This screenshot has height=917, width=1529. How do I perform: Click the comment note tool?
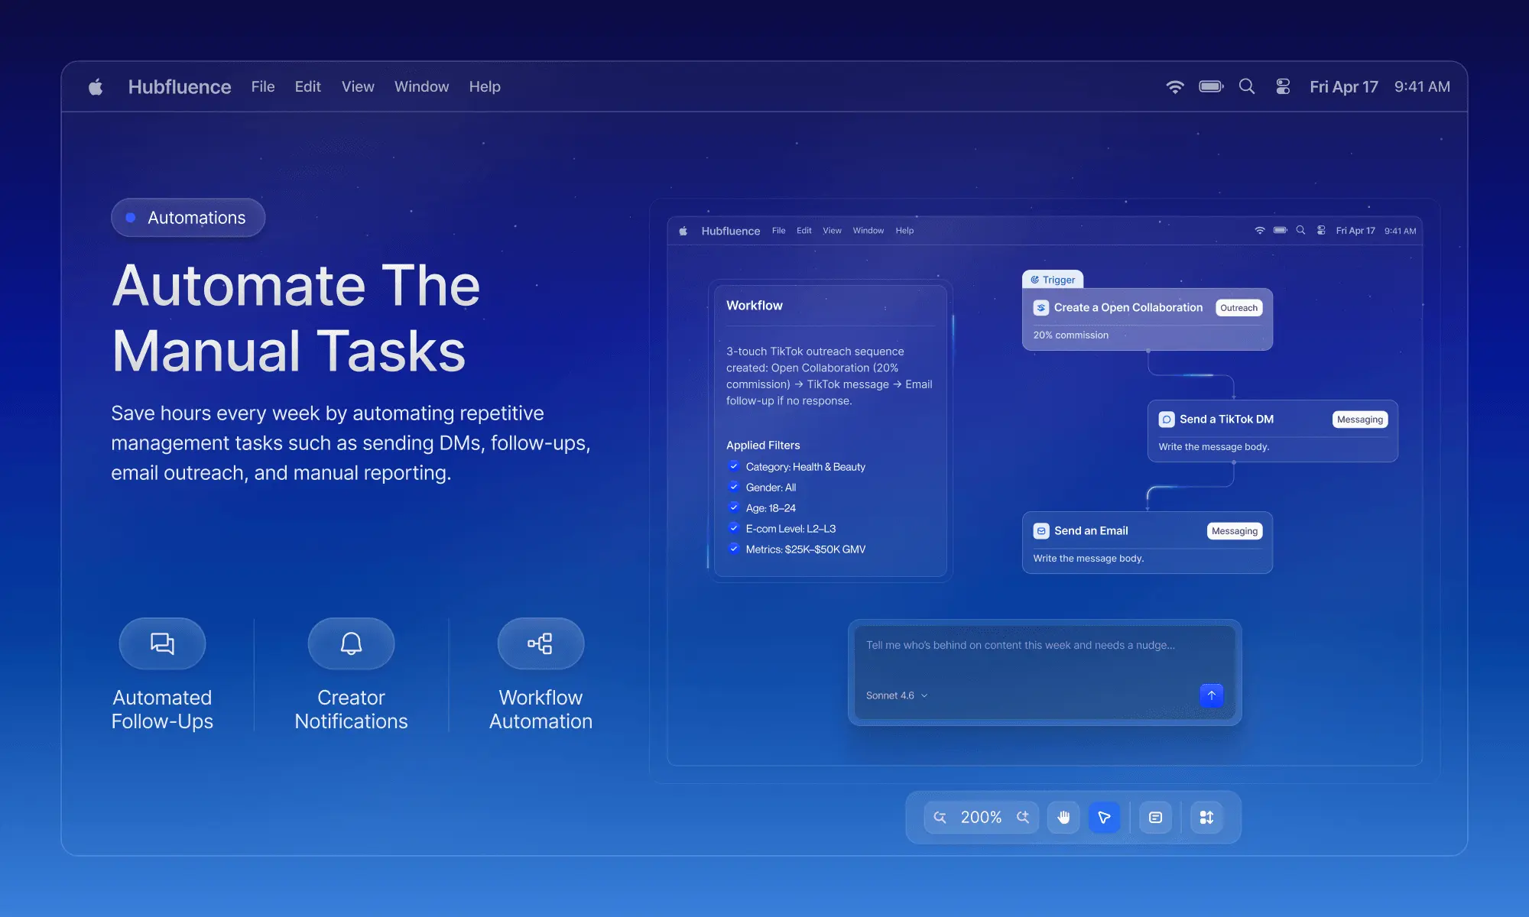coord(1155,817)
